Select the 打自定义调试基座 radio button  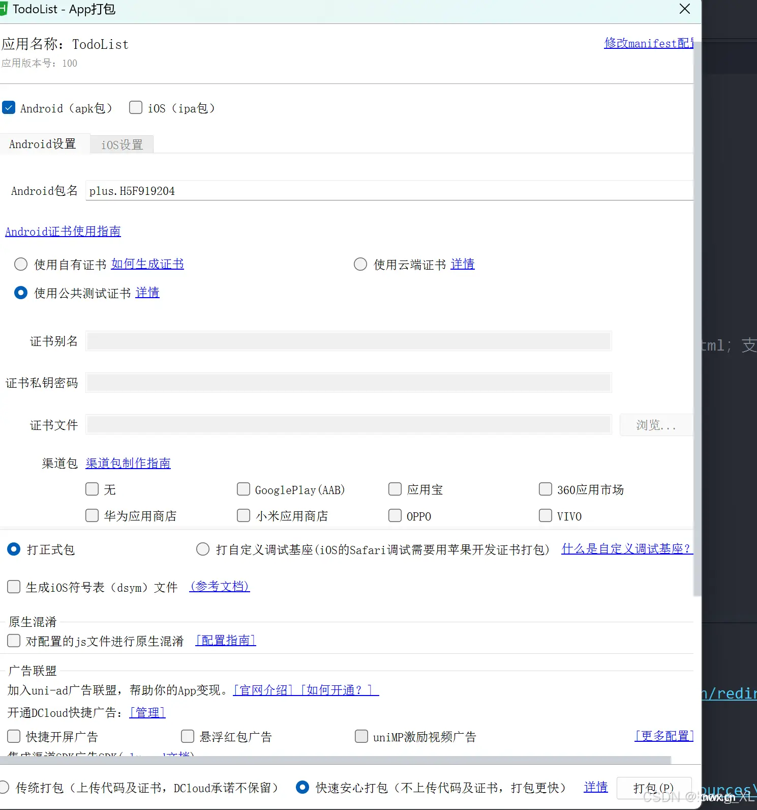tap(203, 549)
